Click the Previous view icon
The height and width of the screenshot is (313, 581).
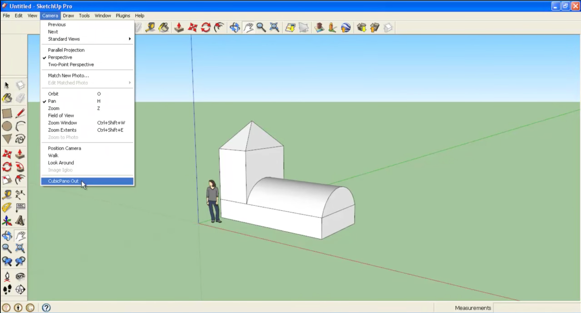pos(7,261)
